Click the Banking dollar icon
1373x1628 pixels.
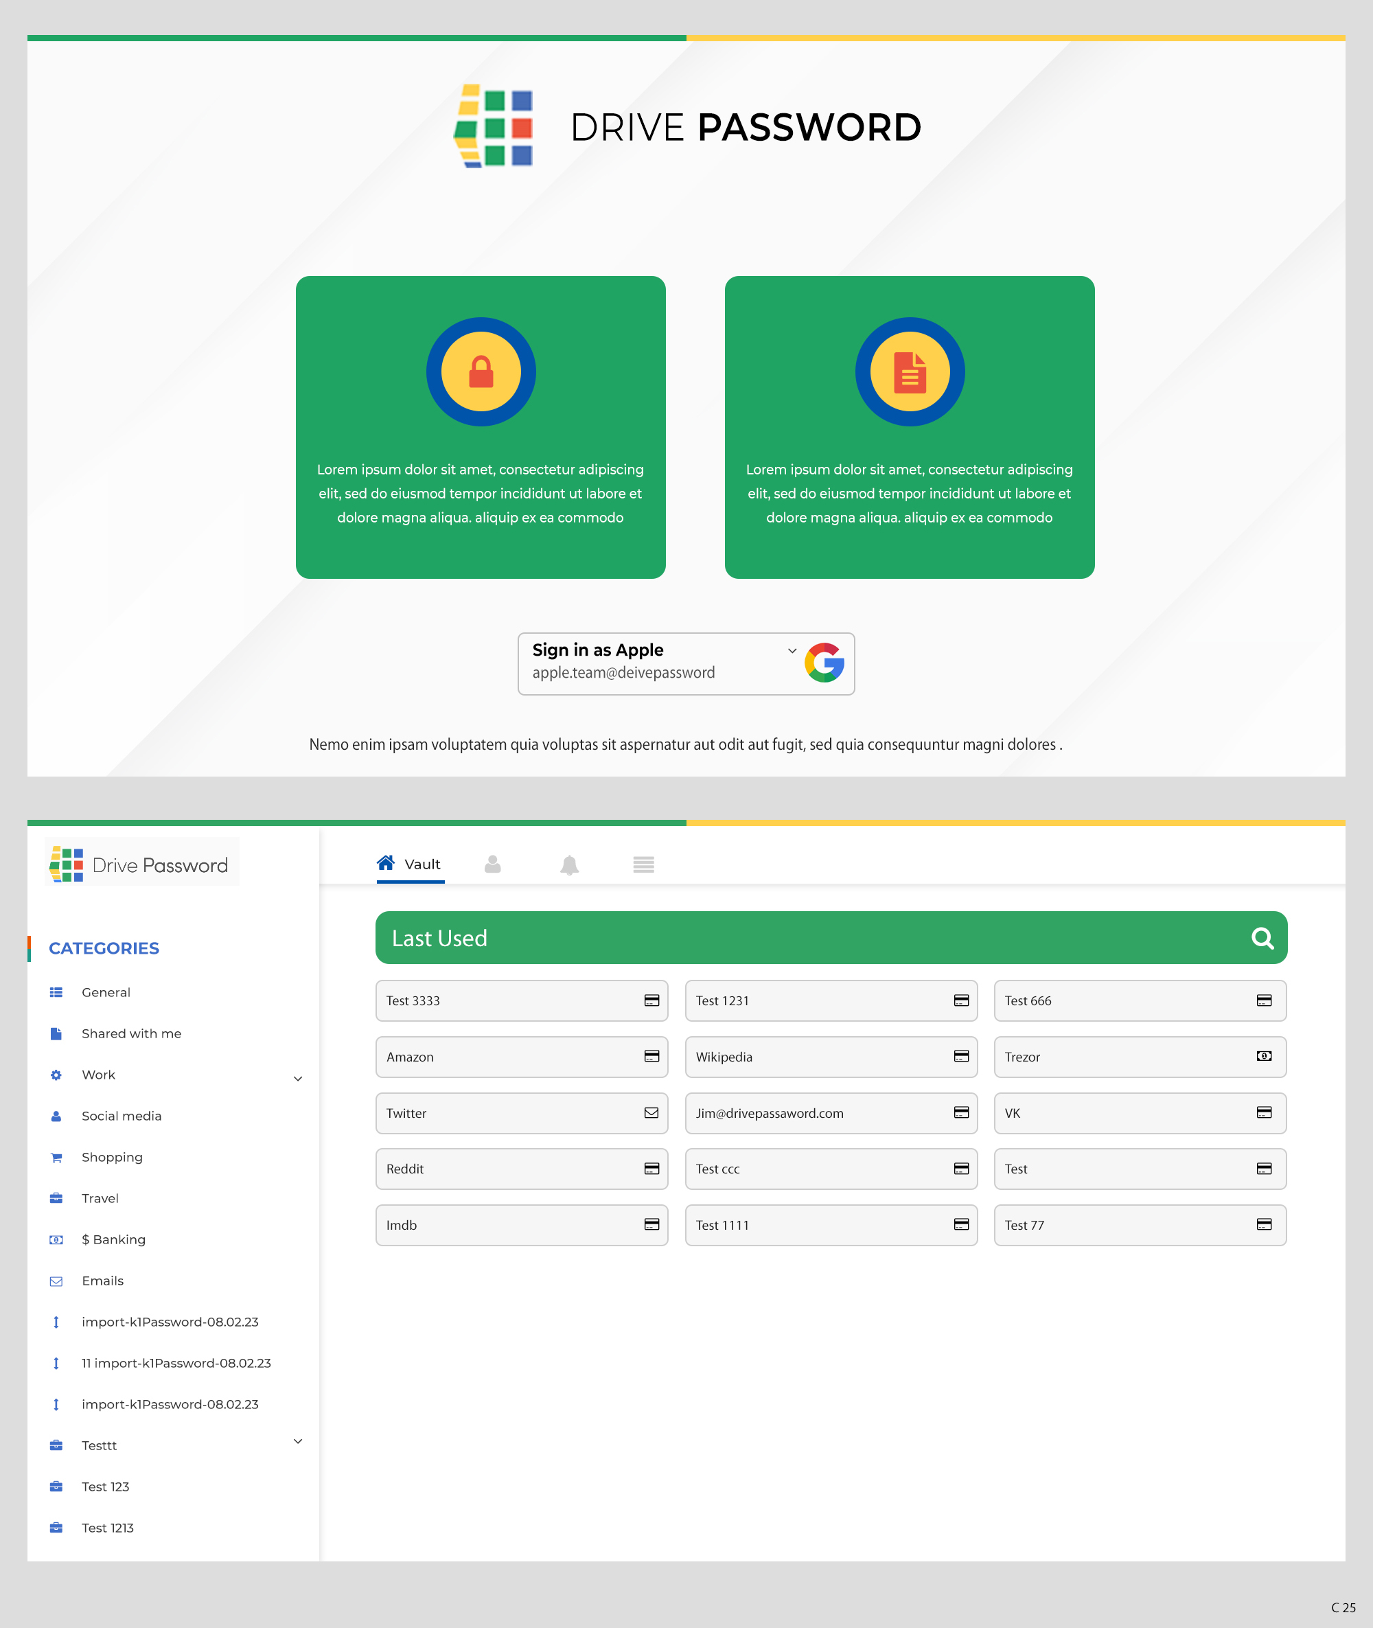[55, 1239]
